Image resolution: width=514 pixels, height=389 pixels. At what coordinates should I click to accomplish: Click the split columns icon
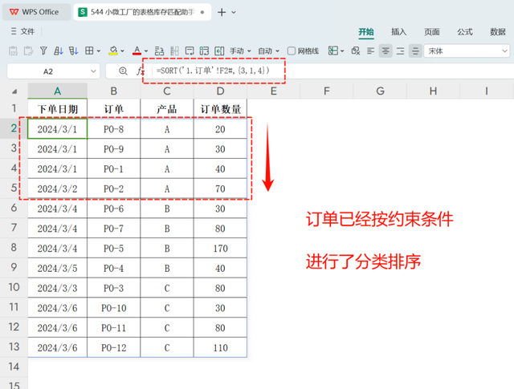[175, 51]
